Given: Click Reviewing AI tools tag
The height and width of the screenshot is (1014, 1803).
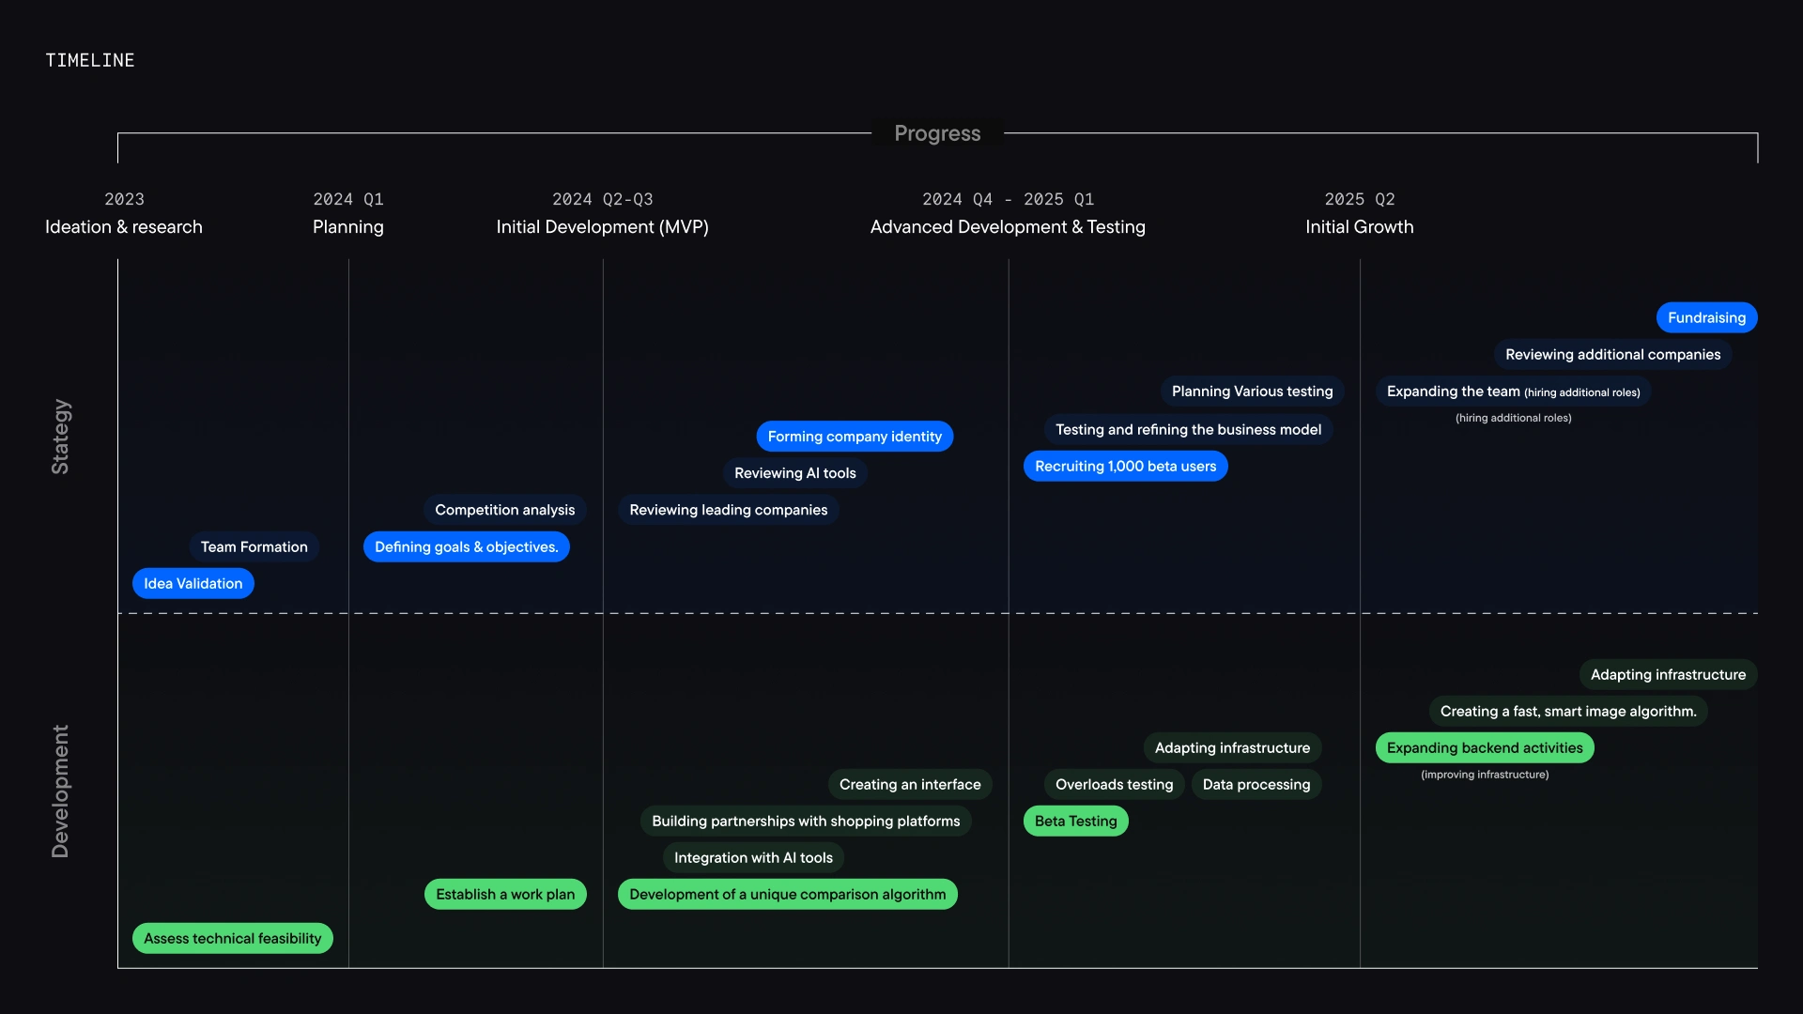Looking at the screenshot, I should (x=794, y=473).
